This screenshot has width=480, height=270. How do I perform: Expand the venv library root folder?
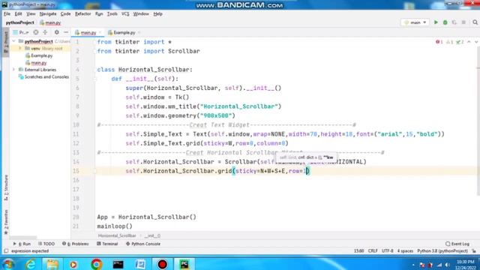click(20, 48)
